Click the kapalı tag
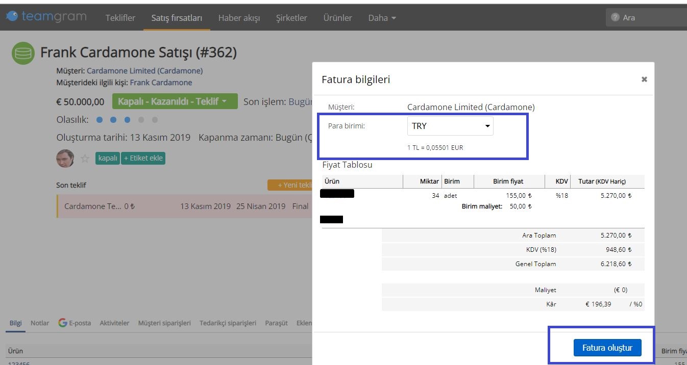687x365 pixels. pos(108,158)
